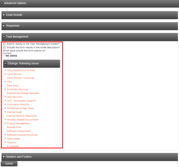Collapse Task Management minus icon
This screenshot has height=167, width=179.
click(4, 37)
